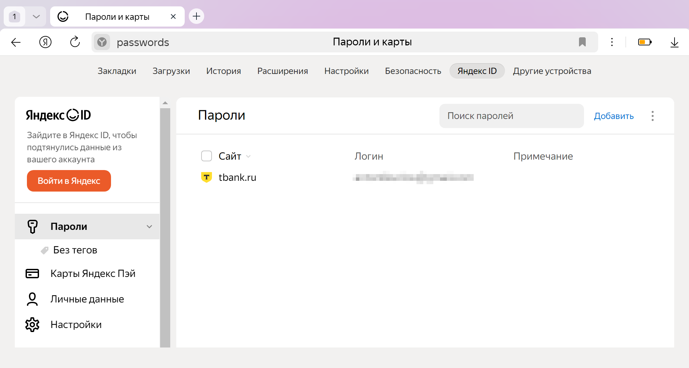Click the blurred login for tbank.ru
Screen dimensions: 689x368
click(413, 177)
